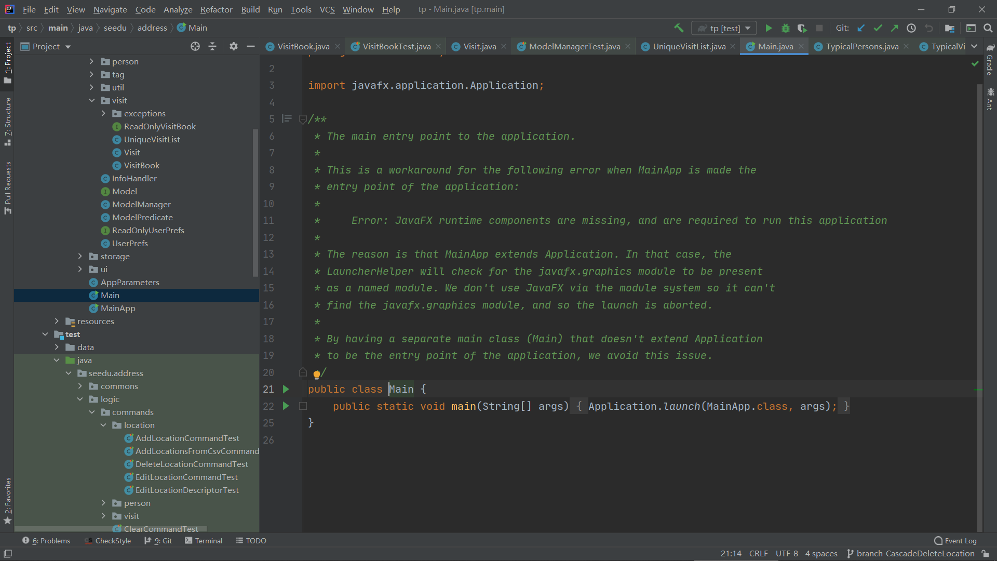Toggle the Structure tool window

pyautogui.click(x=7, y=121)
